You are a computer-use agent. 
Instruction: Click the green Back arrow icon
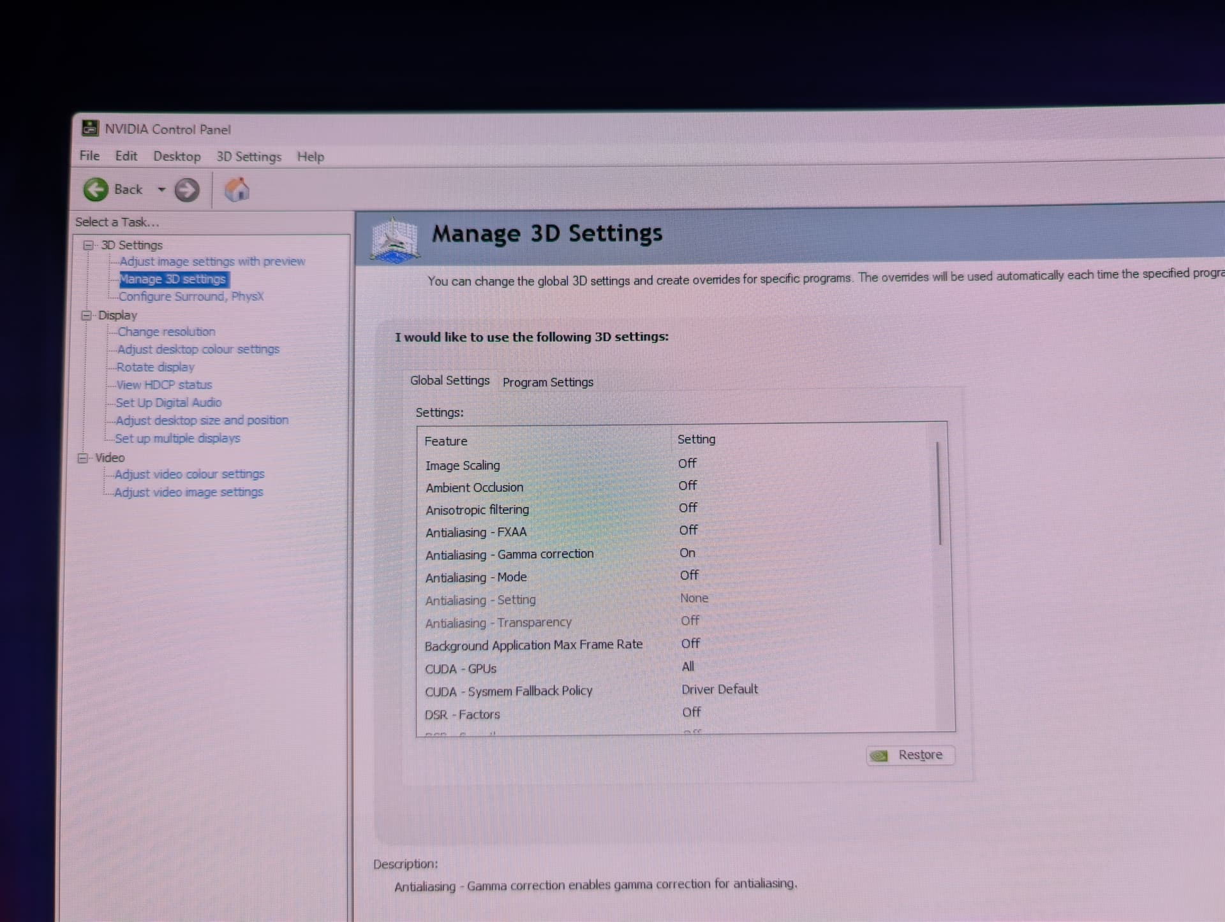tap(96, 189)
